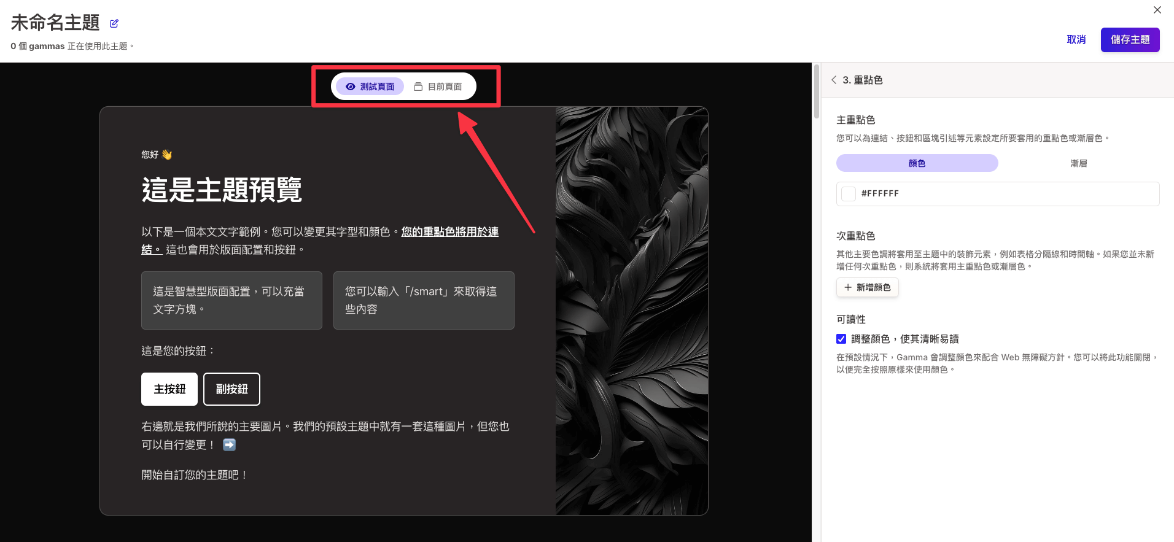Click the plus icon of 新增顏色

(848, 287)
